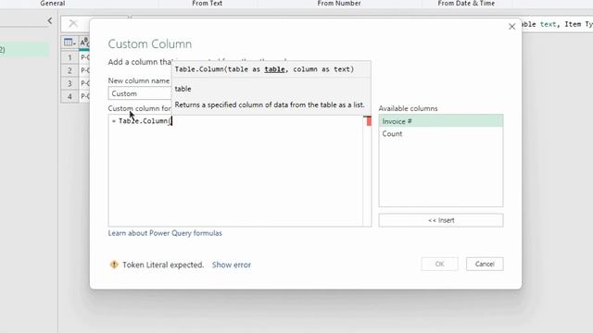This screenshot has height=333, width=593.
Task: Open Learn about Power Query formulas link
Action: [165, 233]
